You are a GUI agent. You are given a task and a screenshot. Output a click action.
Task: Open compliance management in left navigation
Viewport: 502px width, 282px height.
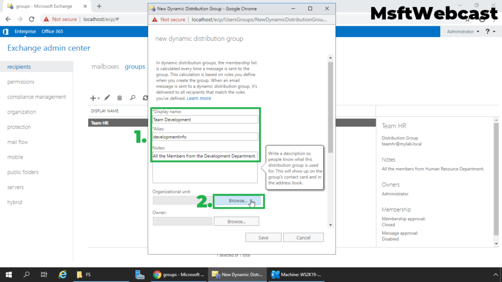(x=36, y=97)
